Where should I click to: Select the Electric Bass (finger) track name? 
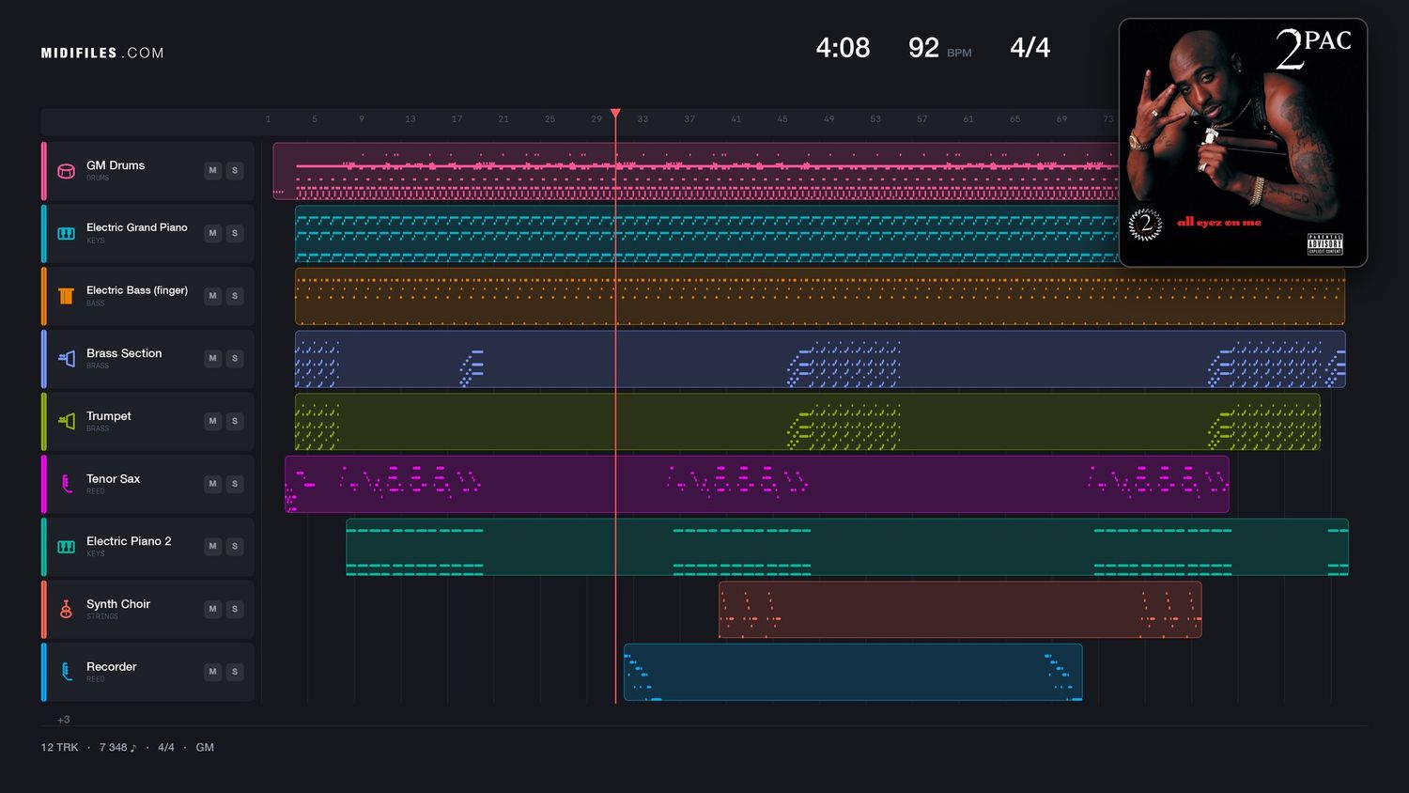(x=137, y=290)
